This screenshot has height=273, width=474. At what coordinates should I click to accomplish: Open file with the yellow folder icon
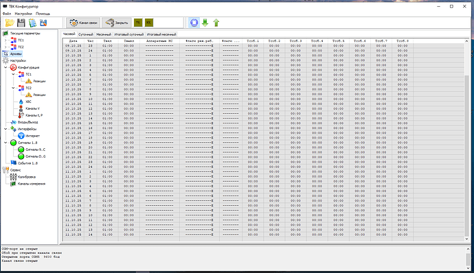(10, 23)
